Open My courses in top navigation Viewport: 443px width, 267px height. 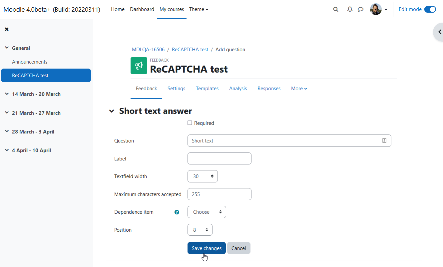(172, 9)
